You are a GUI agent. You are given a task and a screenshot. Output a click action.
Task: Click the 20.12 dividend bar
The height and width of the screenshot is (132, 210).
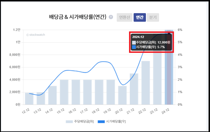click(x=122, y=95)
